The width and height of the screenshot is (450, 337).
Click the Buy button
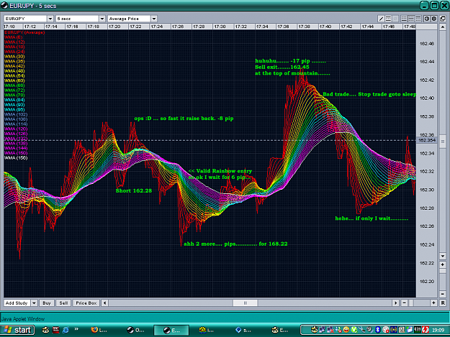click(47, 303)
